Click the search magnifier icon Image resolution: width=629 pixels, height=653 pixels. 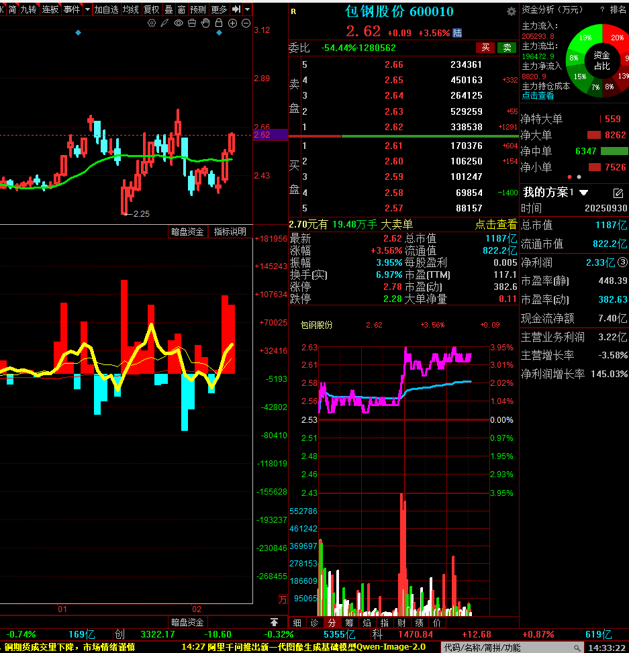tap(577, 648)
